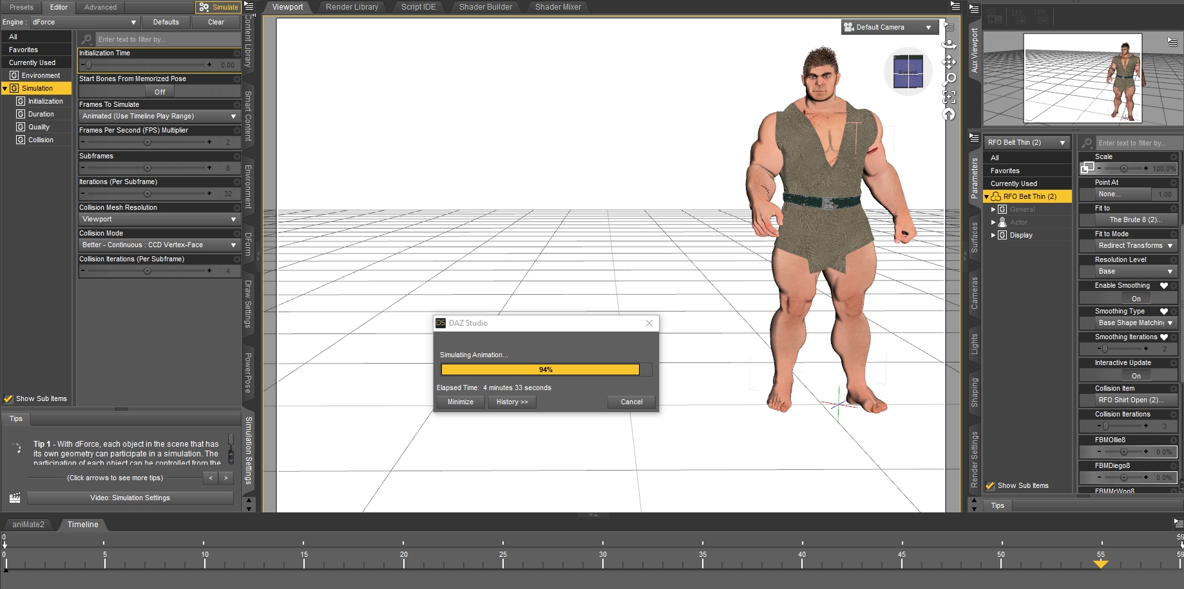Screen dimensions: 1184x589
Task: Collapse the Simulation group tree arrow
Action: (x=5, y=89)
